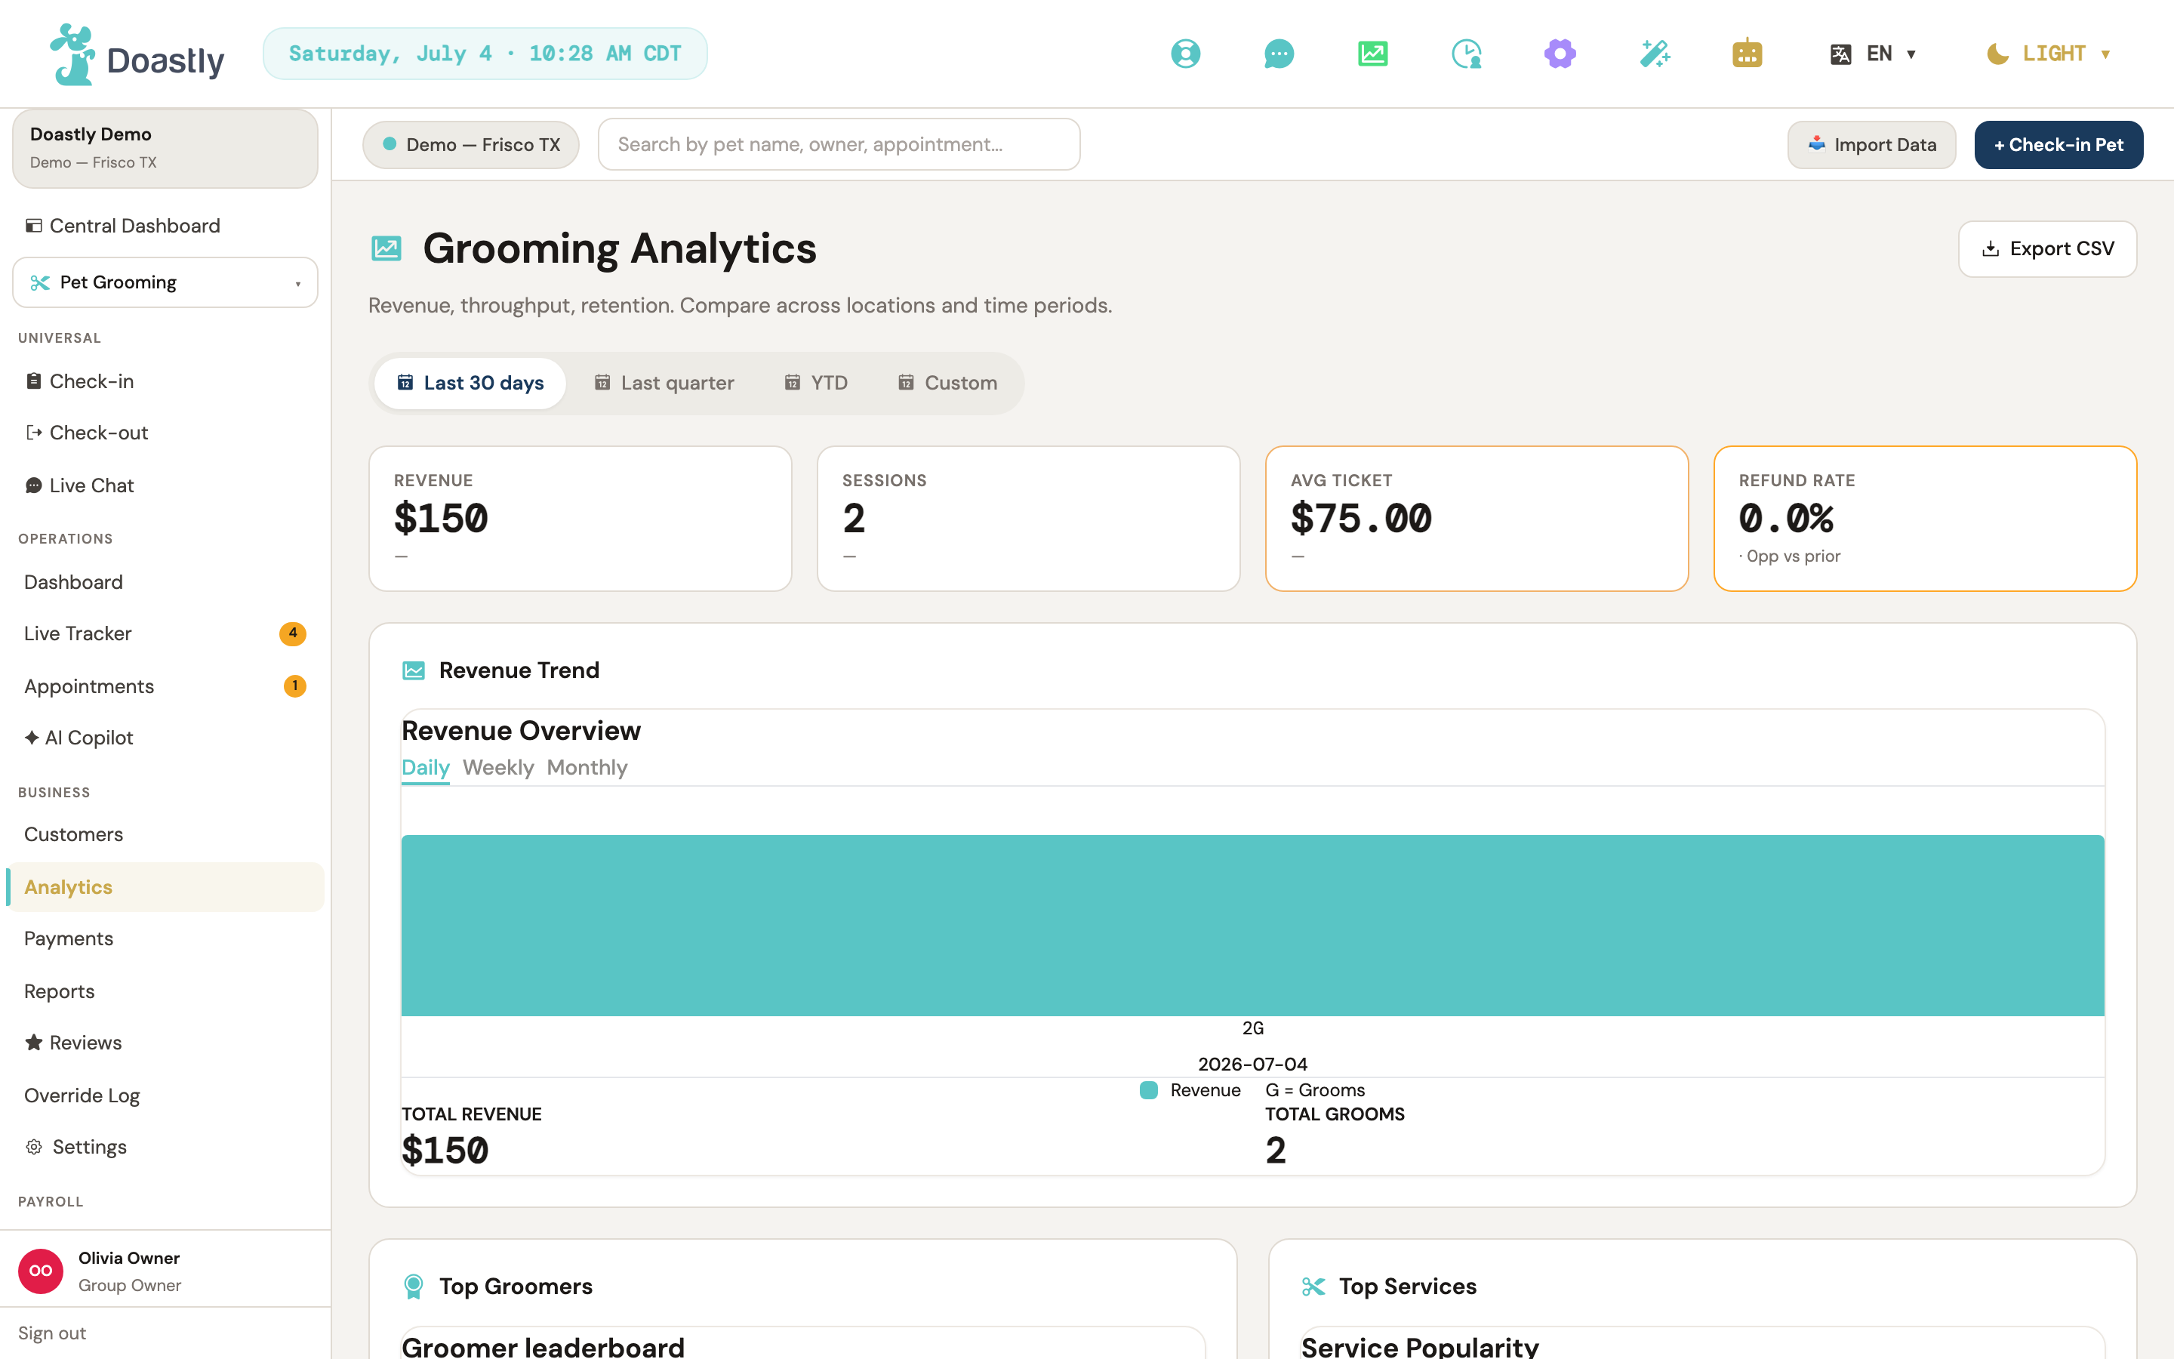This screenshot has height=1359, width=2174.
Task: Click the + Check-in Pet button
Action: click(x=2058, y=145)
